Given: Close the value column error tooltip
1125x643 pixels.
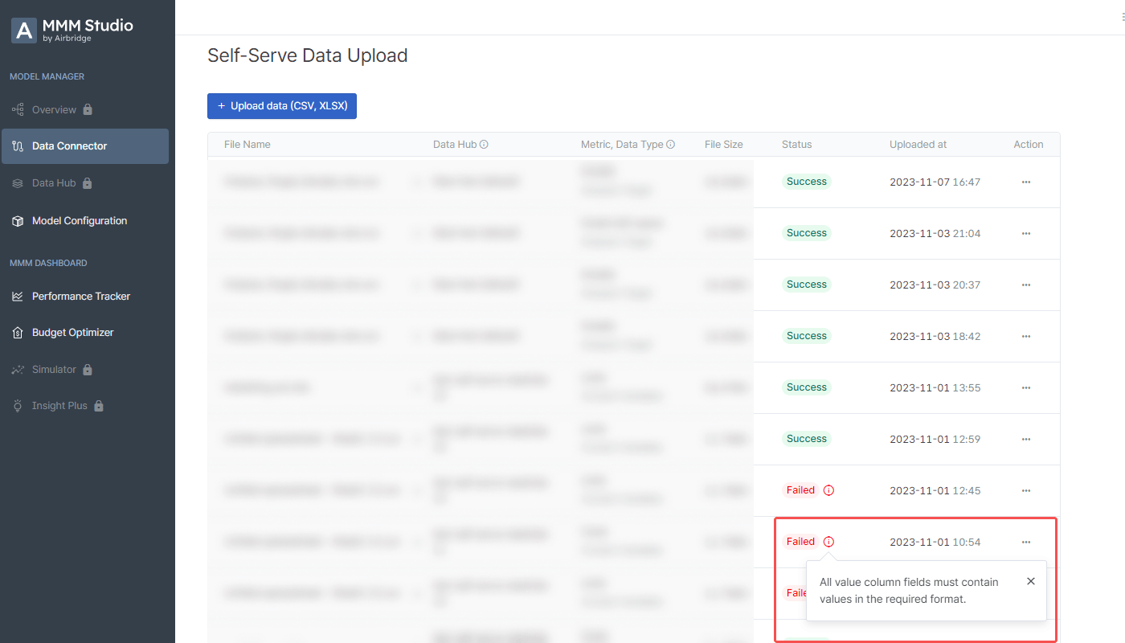Looking at the screenshot, I should [1031, 581].
